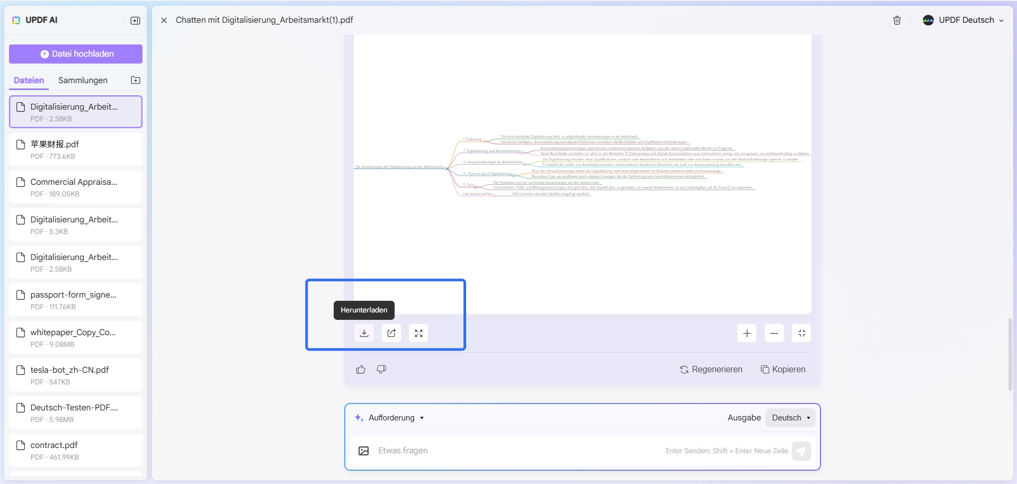Image resolution: width=1017 pixels, height=484 pixels.
Task: Collapse the left sidebar
Action: 135,20
